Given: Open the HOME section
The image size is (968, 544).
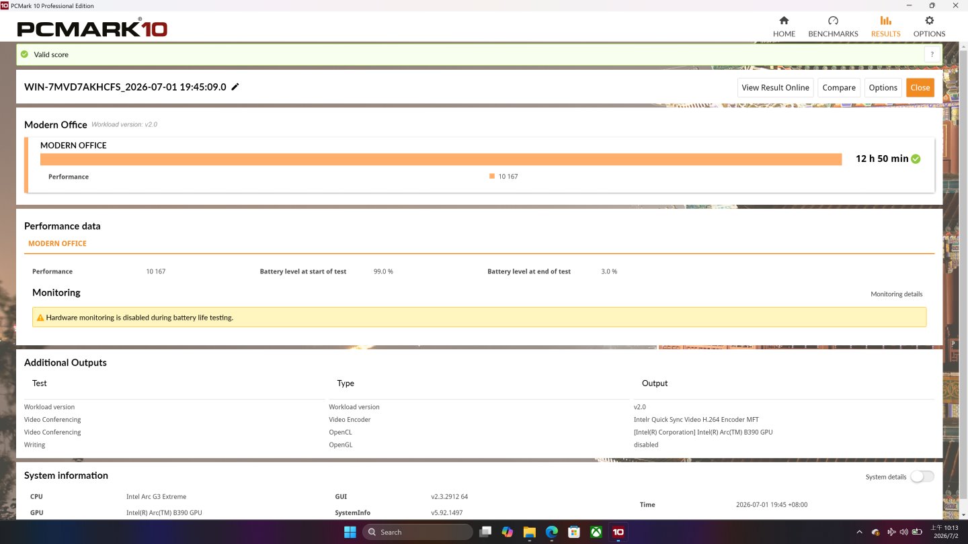Looking at the screenshot, I should click(784, 26).
